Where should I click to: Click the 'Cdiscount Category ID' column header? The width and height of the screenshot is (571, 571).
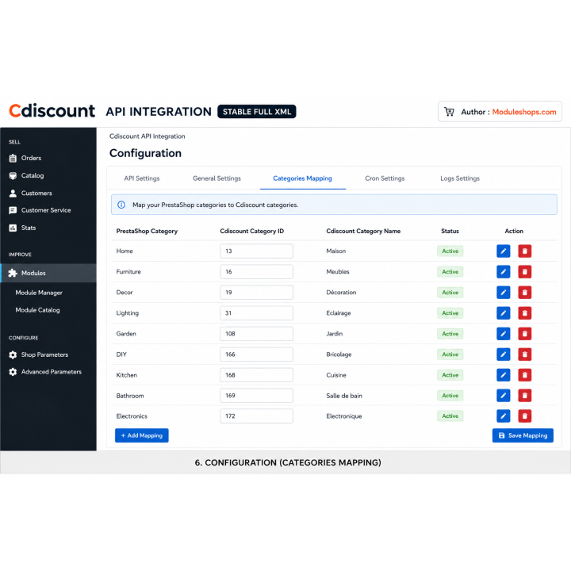[251, 231]
